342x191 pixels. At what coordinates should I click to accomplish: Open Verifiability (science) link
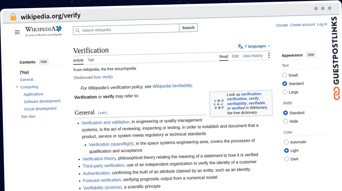(x=103, y=188)
